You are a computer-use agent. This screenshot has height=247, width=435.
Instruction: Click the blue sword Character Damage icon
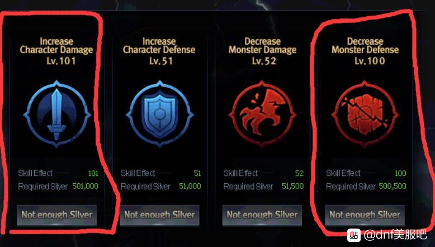pos(57,114)
